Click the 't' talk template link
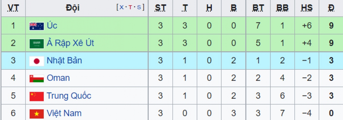343x120 pixels. coord(130,7)
